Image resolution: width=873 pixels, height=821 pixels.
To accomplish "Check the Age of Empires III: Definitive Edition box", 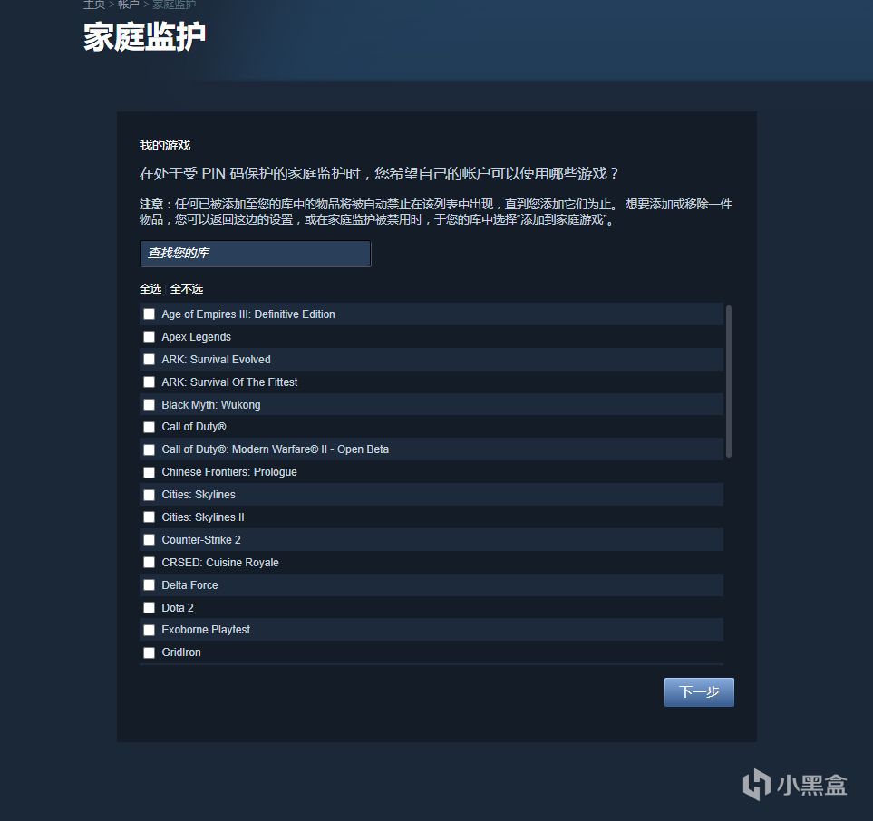I will click(149, 314).
